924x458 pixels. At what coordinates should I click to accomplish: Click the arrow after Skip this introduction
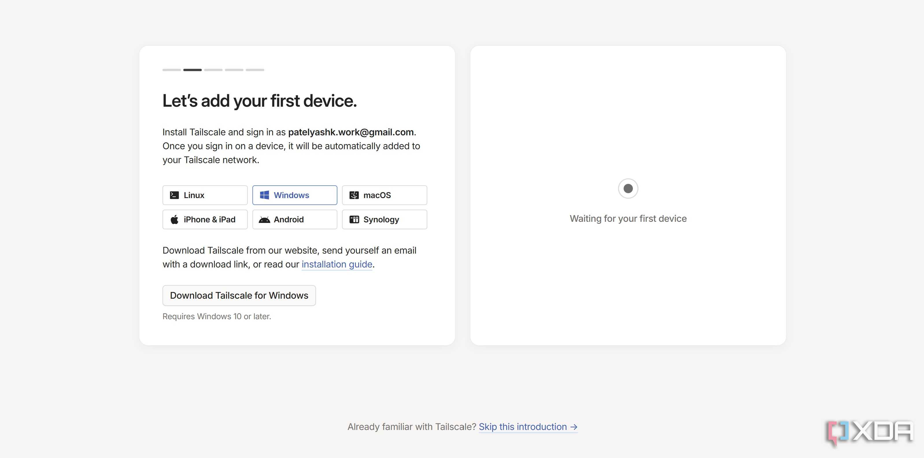coord(574,427)
